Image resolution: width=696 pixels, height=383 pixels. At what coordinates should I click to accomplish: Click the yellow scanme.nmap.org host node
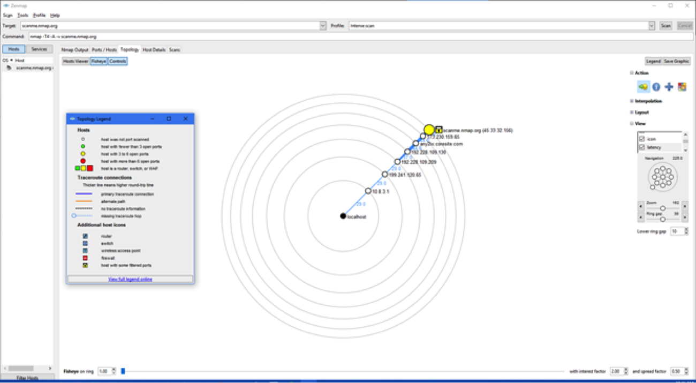click(x=429, y=130)
